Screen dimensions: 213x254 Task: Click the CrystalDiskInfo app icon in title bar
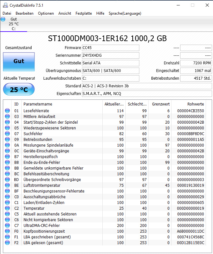pyautogui.click(x=5, y=5)
